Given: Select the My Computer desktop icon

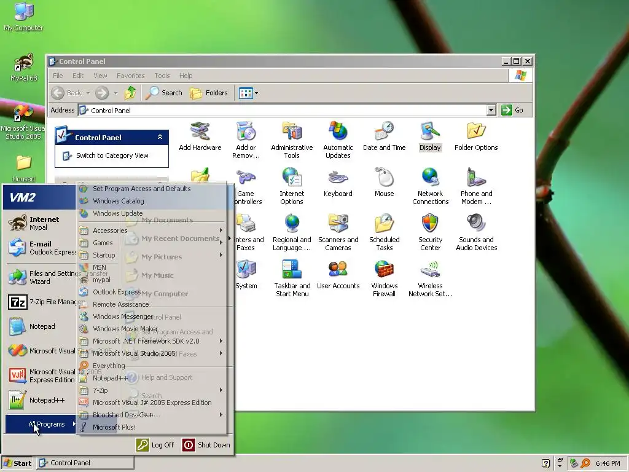Looking at the screenshot, I should point(23,17).
